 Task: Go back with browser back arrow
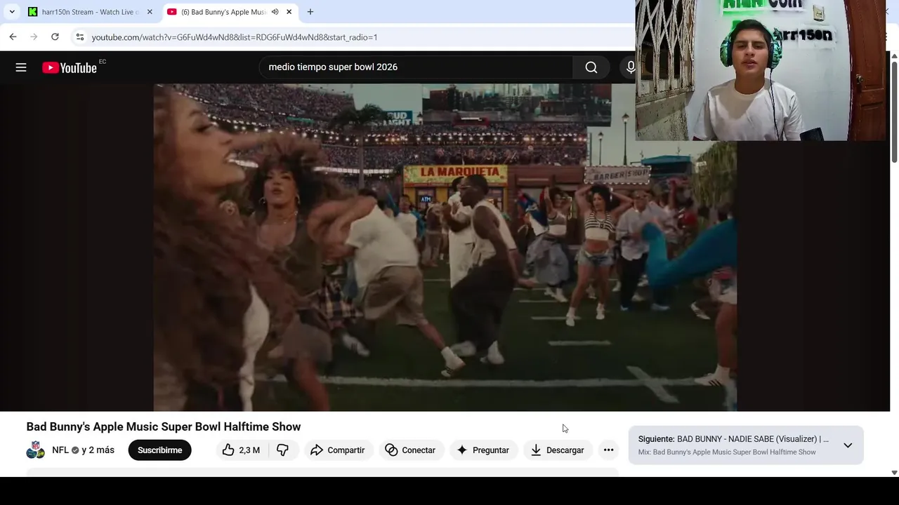[x=13, y=37]
